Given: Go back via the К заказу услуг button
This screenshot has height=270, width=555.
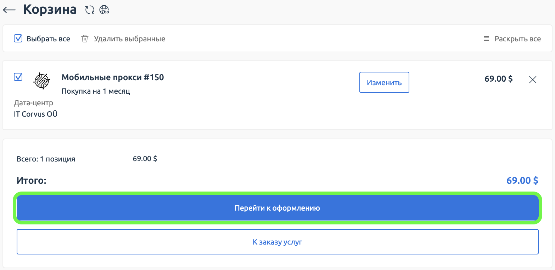Looking at the screenshot, I should point(277,242).
